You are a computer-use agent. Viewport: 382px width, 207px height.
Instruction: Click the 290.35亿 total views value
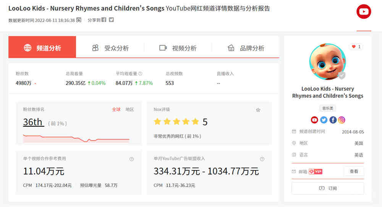click(x=76, y=83)
